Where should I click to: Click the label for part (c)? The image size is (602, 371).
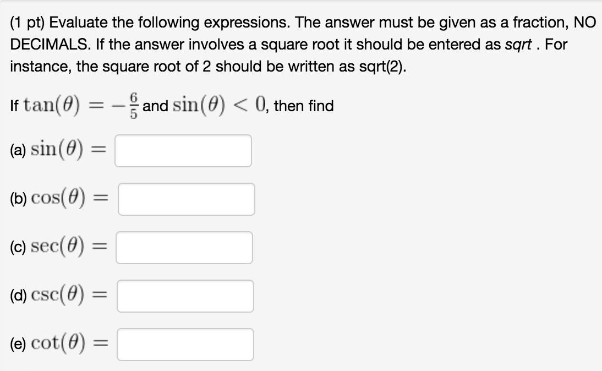click(x=17, y=247)
